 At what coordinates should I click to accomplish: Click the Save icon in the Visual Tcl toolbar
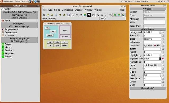[x=52, y=15]
